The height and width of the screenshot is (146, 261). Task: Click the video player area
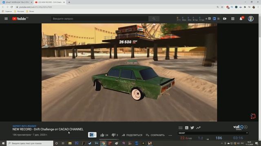129,72
